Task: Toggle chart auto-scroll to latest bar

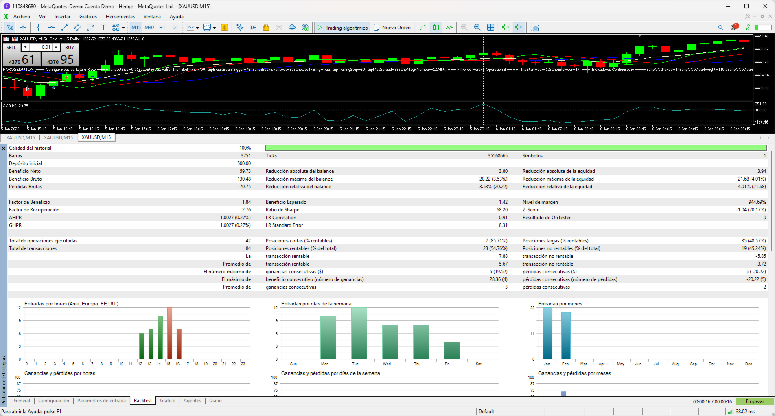Action: coord(506,28)
